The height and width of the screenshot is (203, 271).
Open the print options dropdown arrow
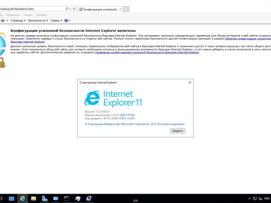(x=7, y=21)
